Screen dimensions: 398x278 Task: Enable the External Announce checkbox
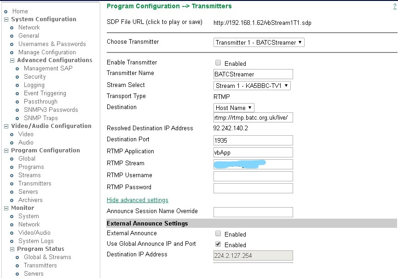coord(218,234)
